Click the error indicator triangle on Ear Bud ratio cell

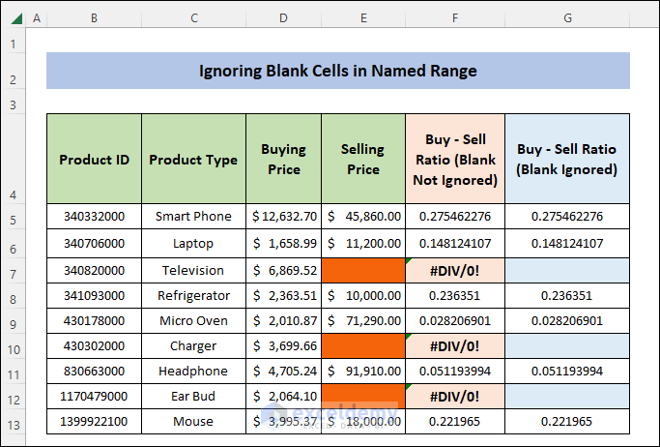(x=409, y=386)
